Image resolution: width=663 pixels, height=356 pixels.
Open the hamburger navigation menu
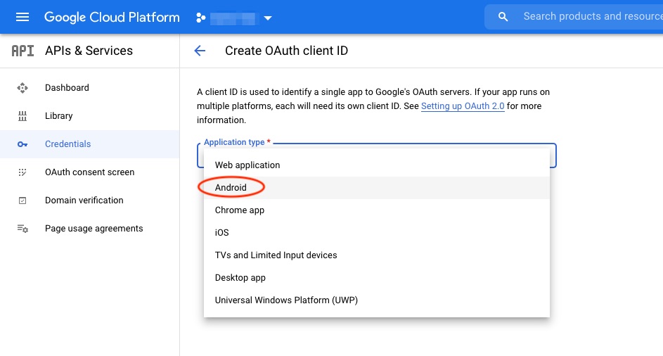click(22, 17)
